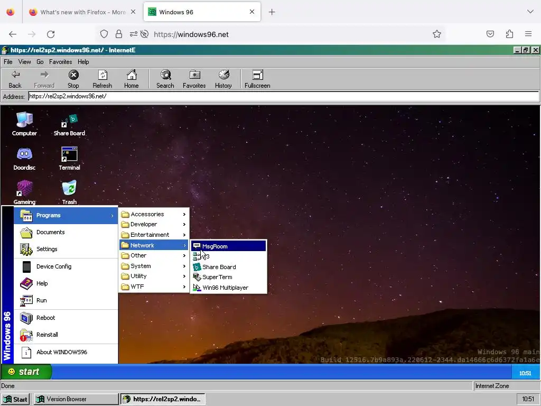Open the Gameing desktop shortcut
This screenshot has height=406, width=541.
coord(24,192)
